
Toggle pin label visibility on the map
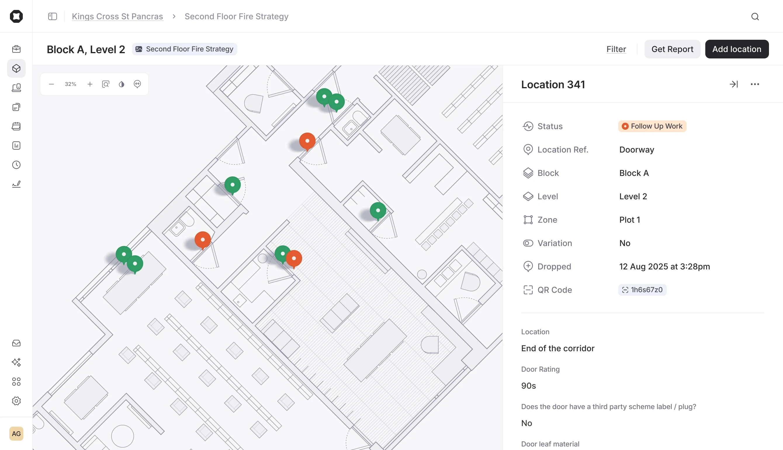coord(137,84)
